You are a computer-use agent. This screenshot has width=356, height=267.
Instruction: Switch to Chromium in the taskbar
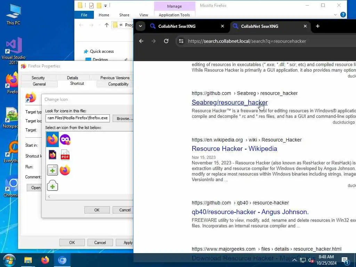pyautogui.click(x=62, y=260)
